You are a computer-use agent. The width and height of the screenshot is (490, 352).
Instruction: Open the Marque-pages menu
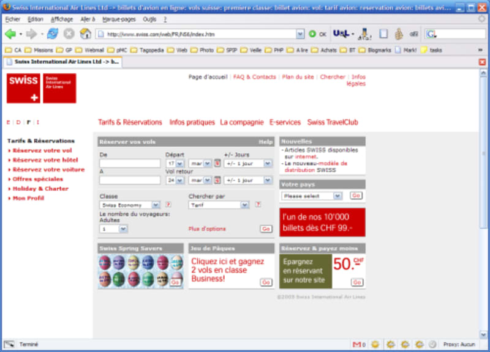point(119,20)
